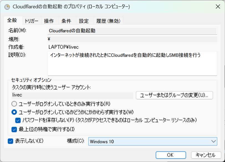225x162 pixels.
Task: Close the properties dialog with X
Action: pos(218,7)
